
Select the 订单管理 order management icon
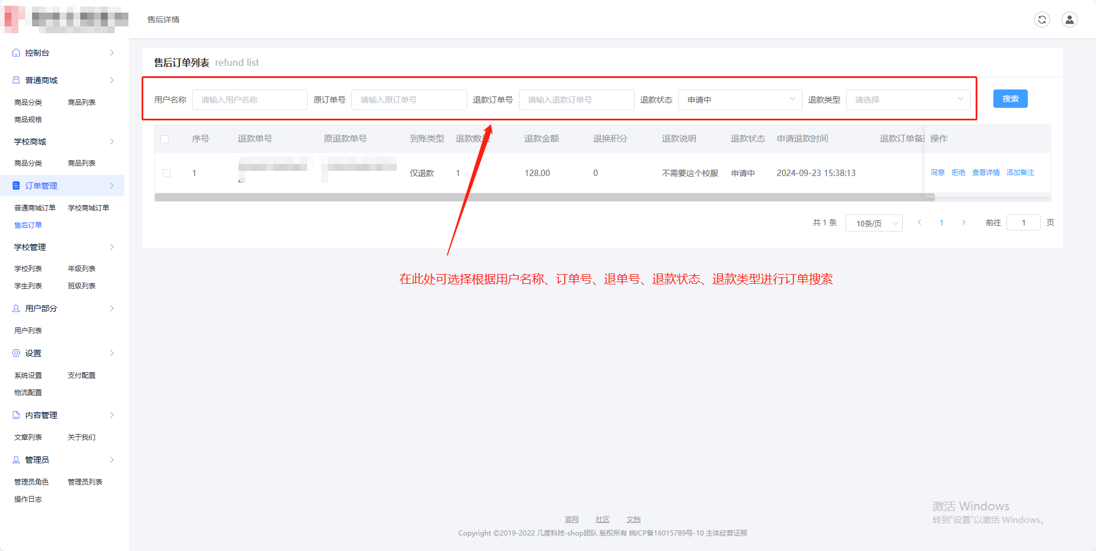[15, 185]
